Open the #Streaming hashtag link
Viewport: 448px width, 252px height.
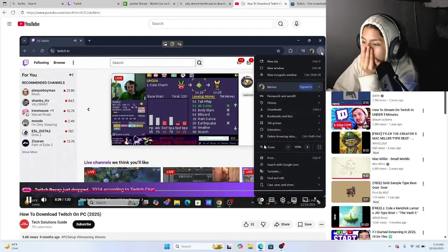pyautogui.click(x=85, y=237)
